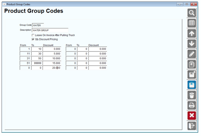Select the From field with value 1
201x136 pixels.
tap(25, 49)
